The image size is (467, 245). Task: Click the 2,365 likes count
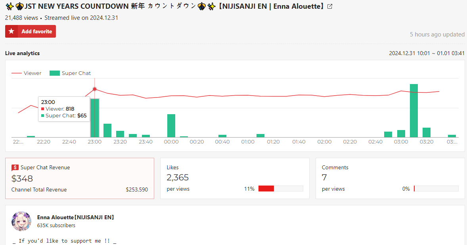178,178
